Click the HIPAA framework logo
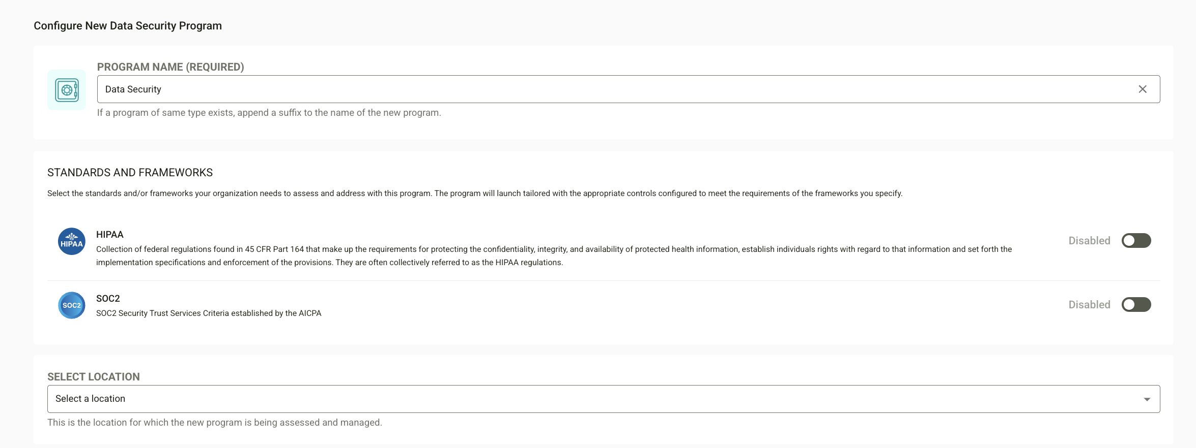The image size is (1196, 448). (72, 241)
